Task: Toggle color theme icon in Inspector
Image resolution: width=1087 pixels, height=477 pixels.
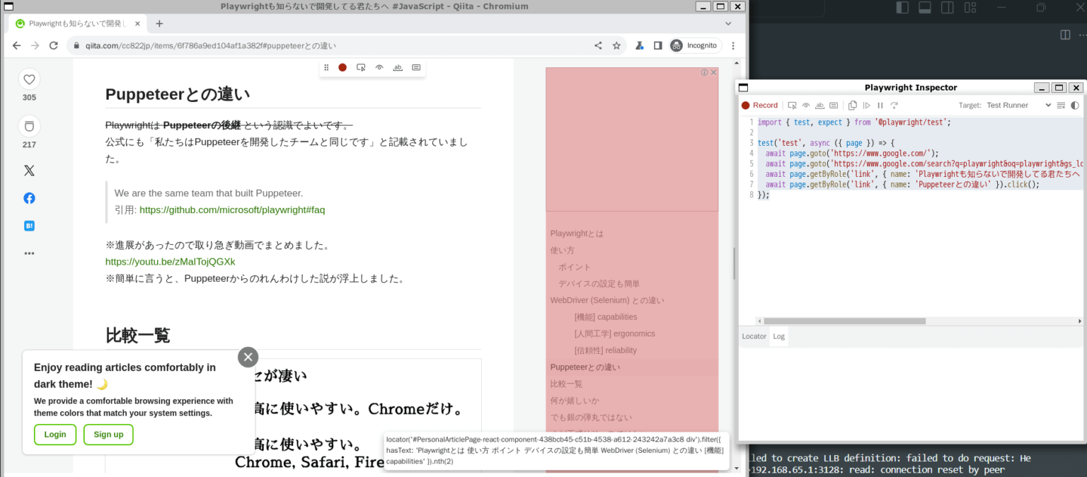Action: [1075, 105]
